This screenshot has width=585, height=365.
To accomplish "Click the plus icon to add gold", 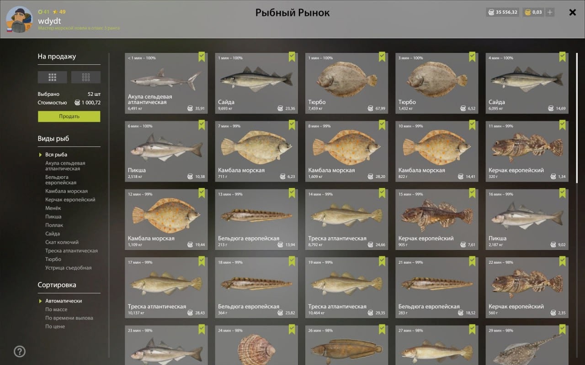I will pos(550,12).
